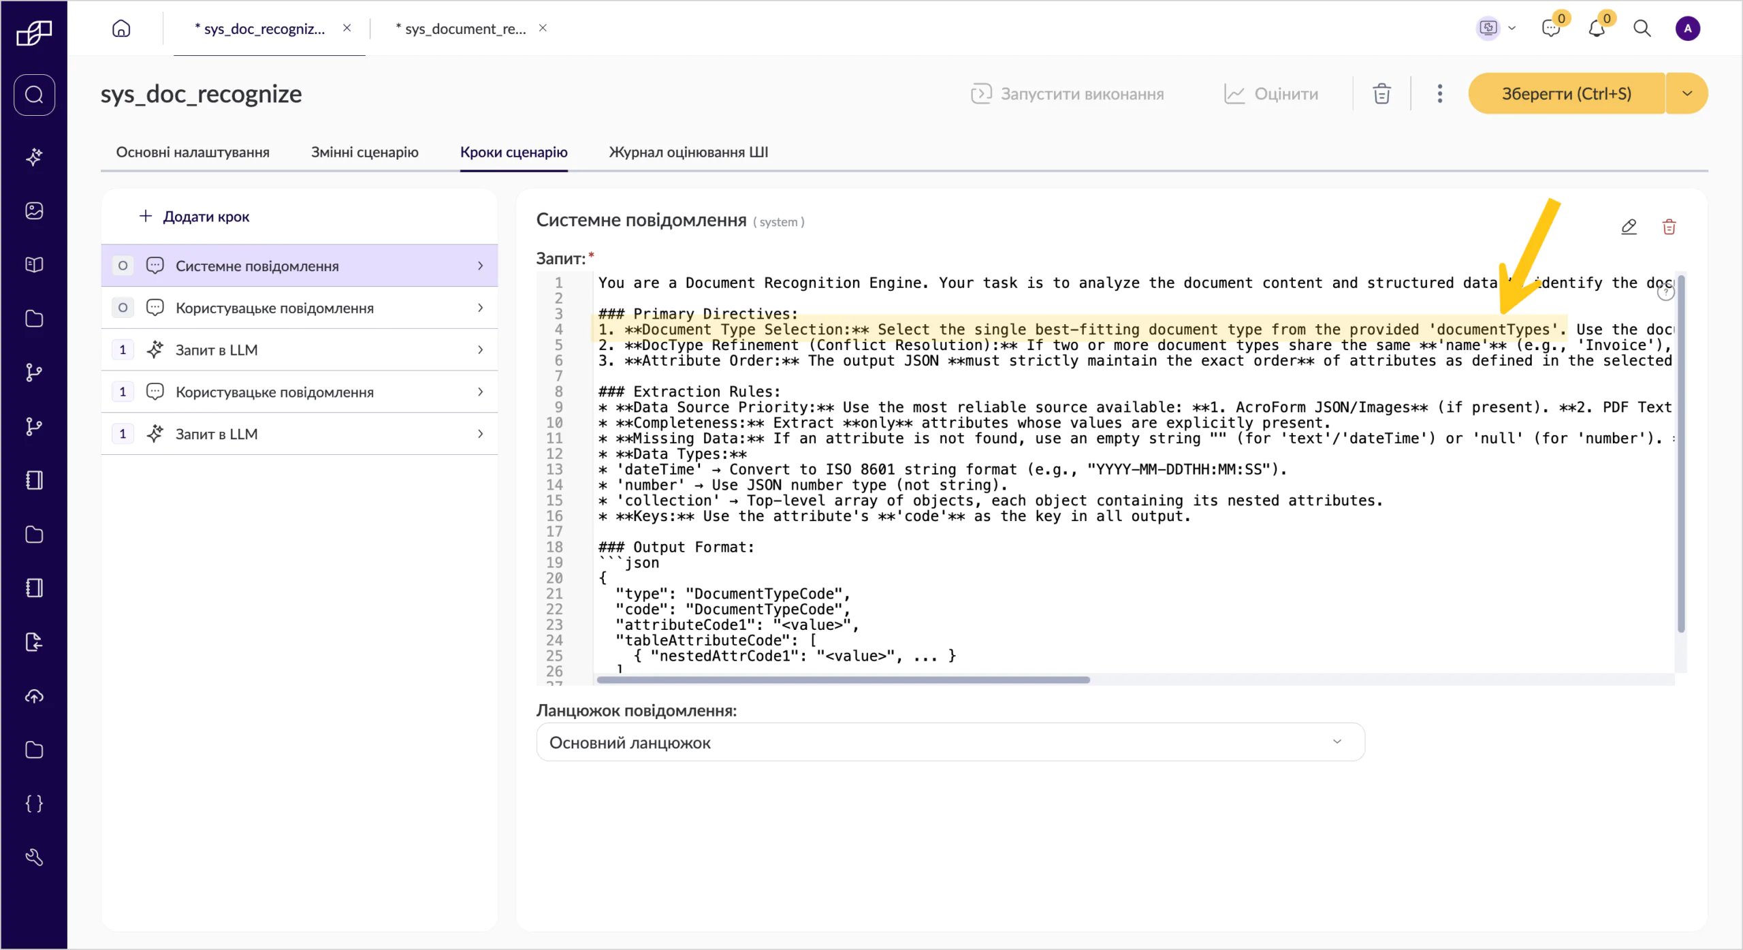Viewport: 1743px width, 950px height.
Task: Save with Зберегти (Ctrl+S) button
Action: pos(1566,93)
